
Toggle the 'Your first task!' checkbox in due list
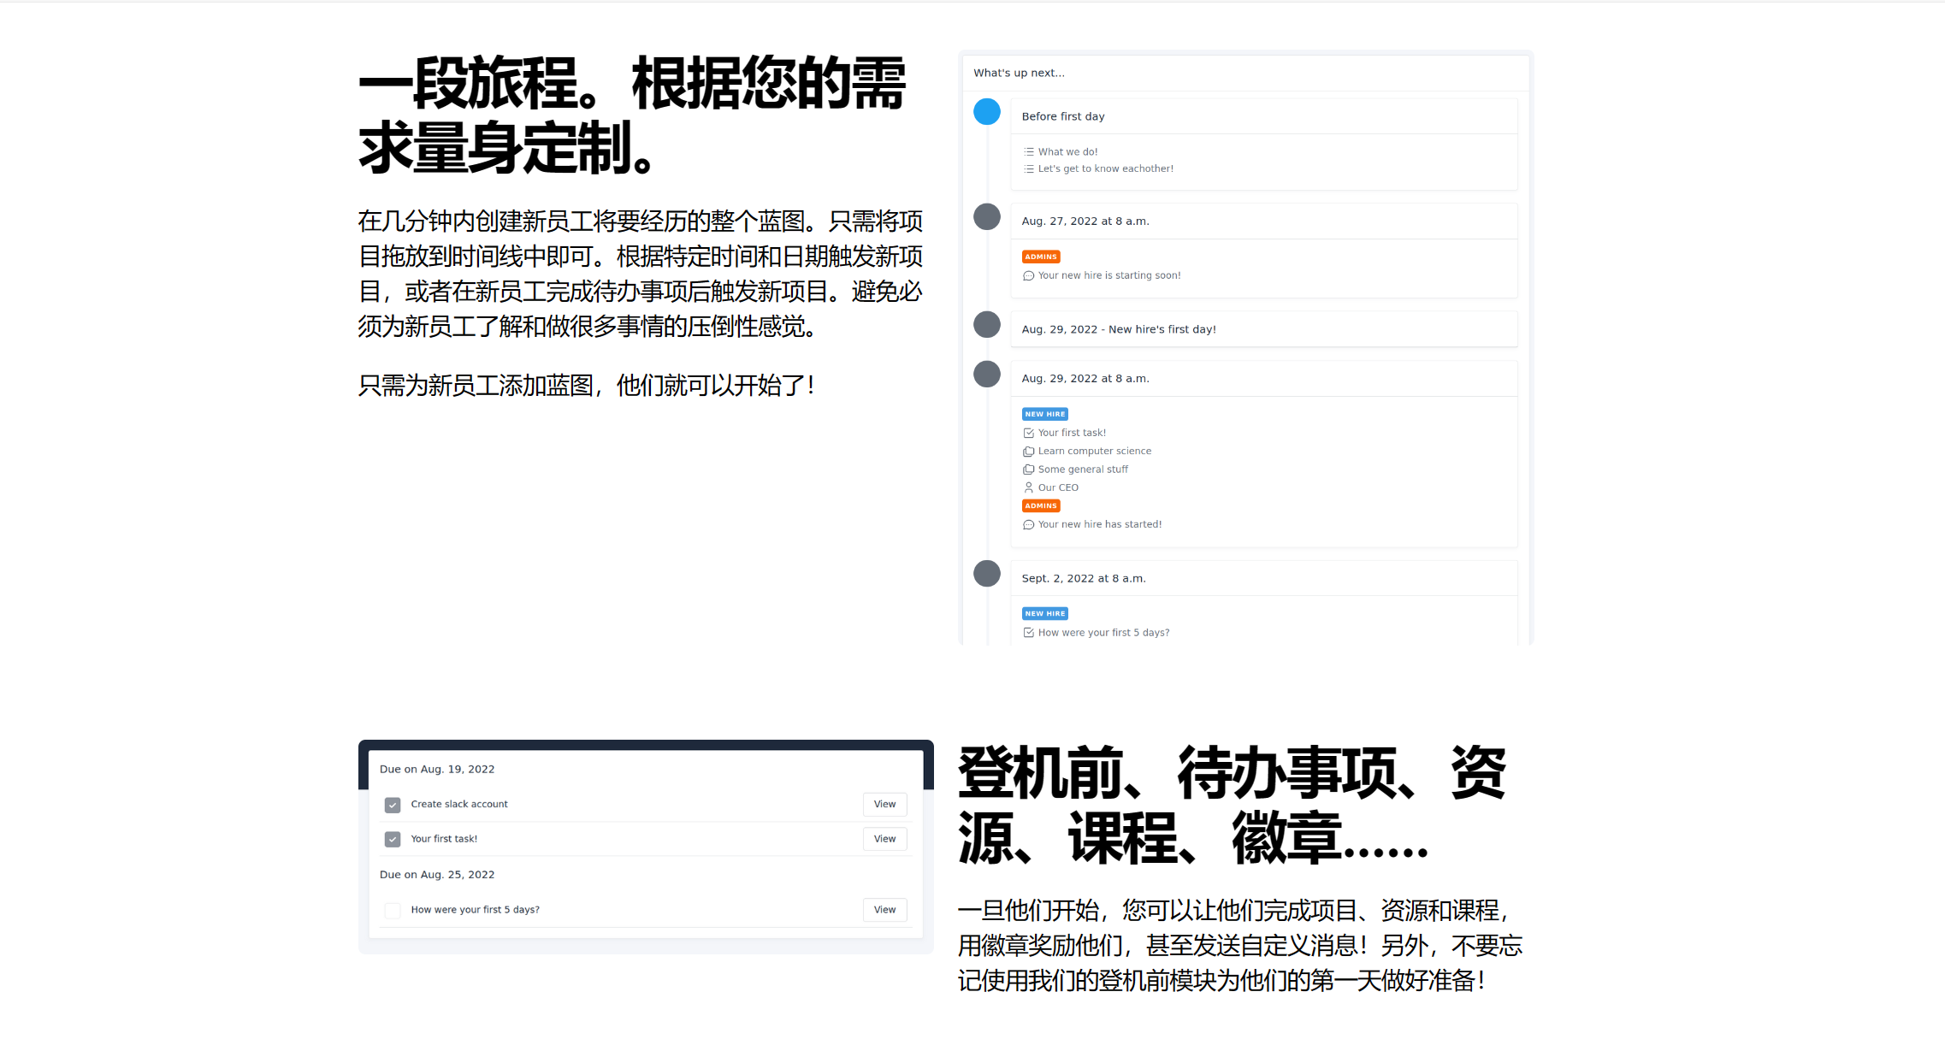[x=393, y=840]
